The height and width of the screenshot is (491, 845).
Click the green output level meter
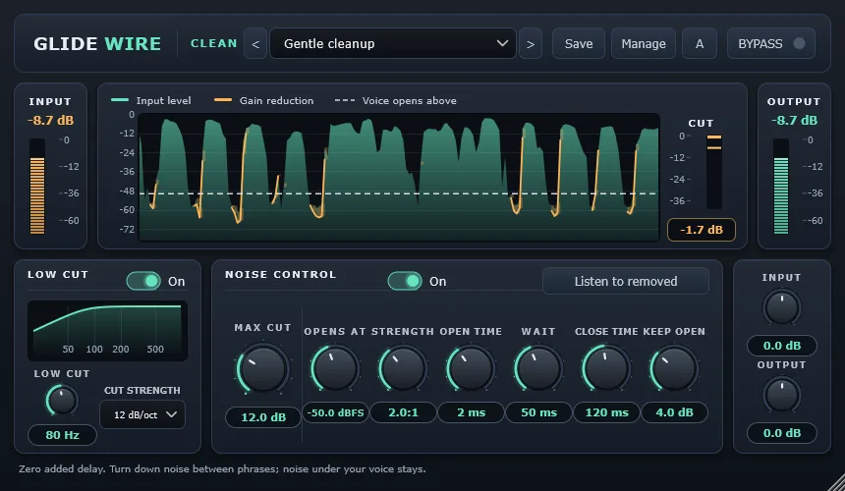tap(781, 187)
